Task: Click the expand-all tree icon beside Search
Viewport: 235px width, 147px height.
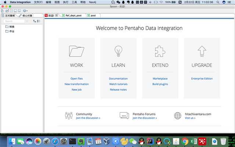Action: pos(35,21)
